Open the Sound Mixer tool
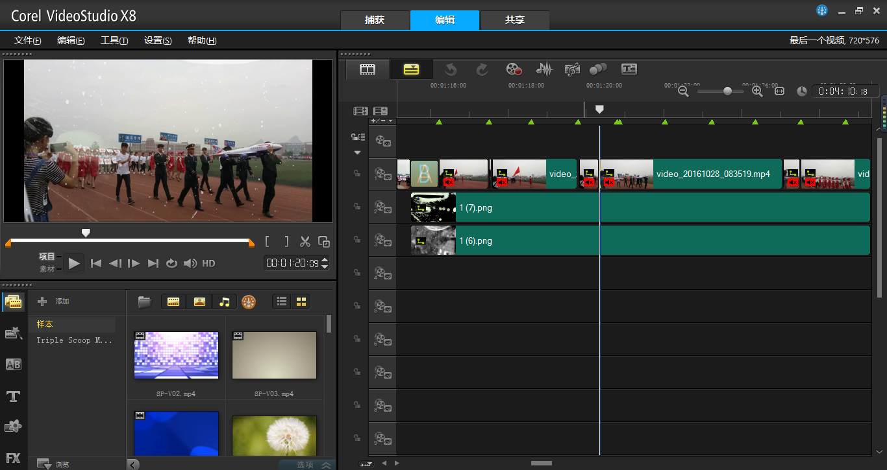The image size is (887, 470). (543, 69)
